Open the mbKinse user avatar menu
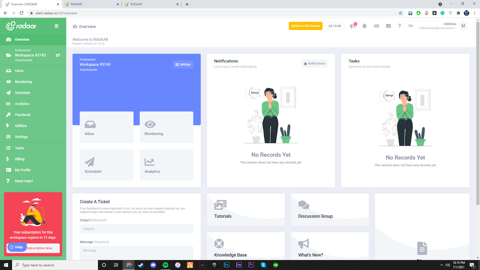480x270 pixels. (x=463, y=26)
